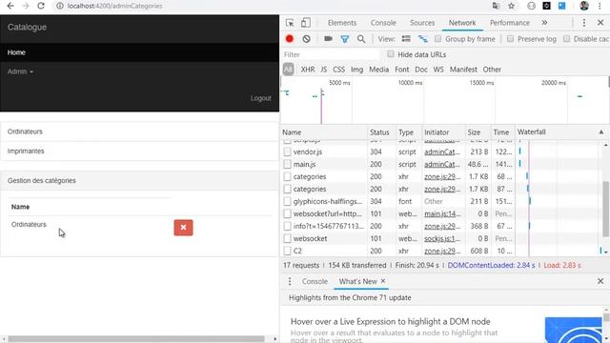Check Hide data URLs
Image resolution: width=610 pixels, height=343 pixels.
[391, 54]
